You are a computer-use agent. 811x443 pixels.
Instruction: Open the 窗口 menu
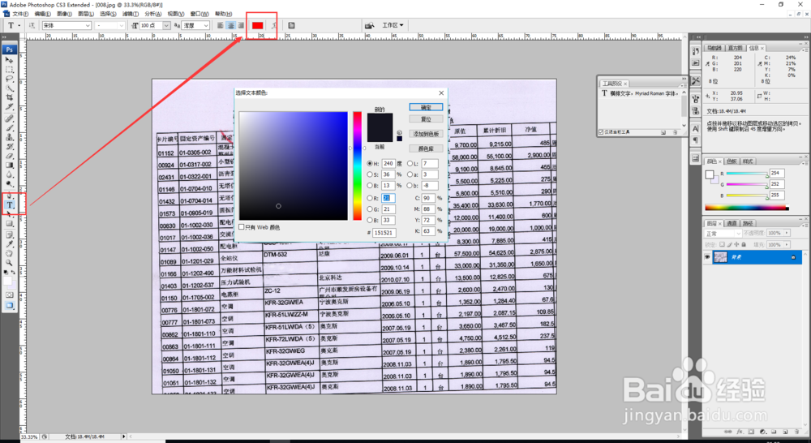coord(200,14)
